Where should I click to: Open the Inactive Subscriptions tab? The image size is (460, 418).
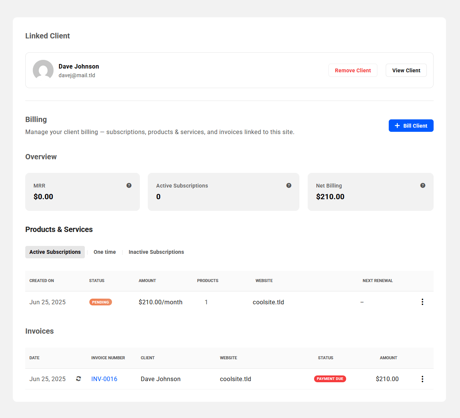coord(156,252)
